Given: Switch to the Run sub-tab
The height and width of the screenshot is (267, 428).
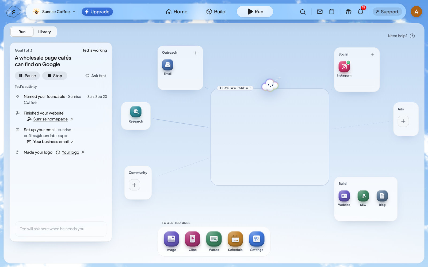Looking at the screenshot, I should pyautogui.click(x=22, y=32).
